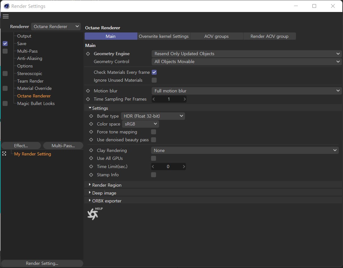Click the Geometry Engine keyframe diamond
This screenshot has height=268, width=343.
(88, 54)
